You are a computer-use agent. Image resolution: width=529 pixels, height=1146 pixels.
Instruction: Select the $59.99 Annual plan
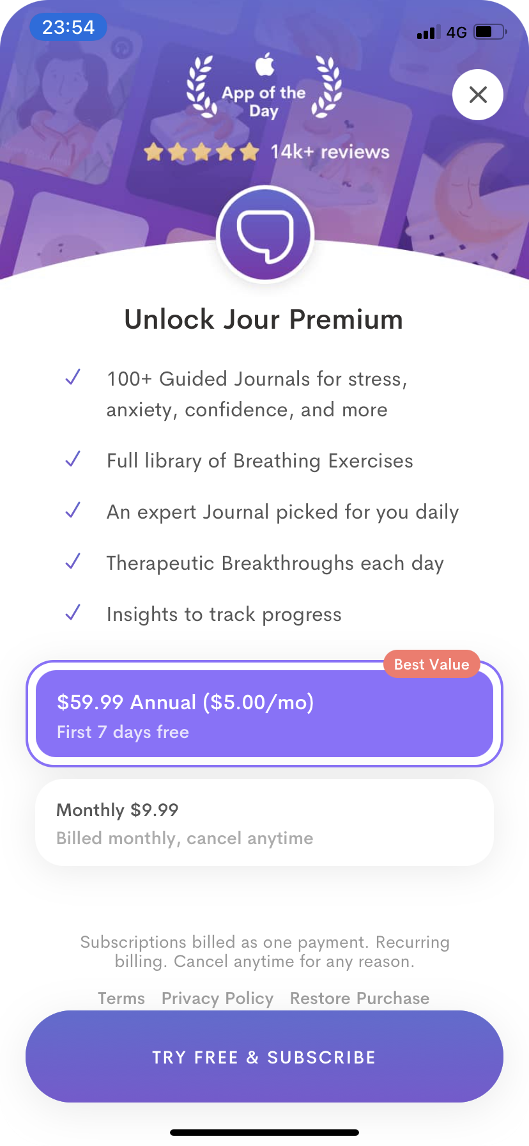(264, 714)
